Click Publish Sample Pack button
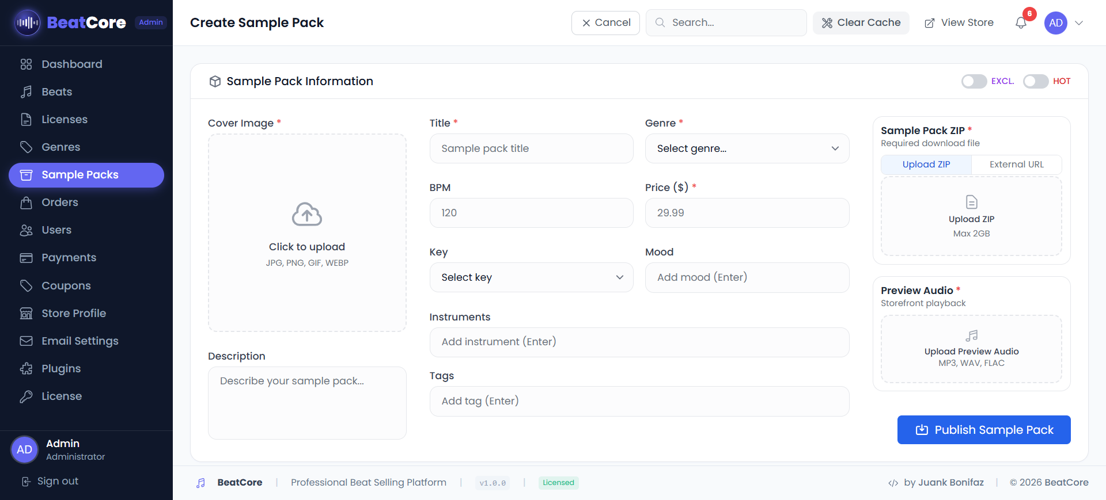Image resolution: width=1106 pixels, height=500 pixels. tap(984, 430)
